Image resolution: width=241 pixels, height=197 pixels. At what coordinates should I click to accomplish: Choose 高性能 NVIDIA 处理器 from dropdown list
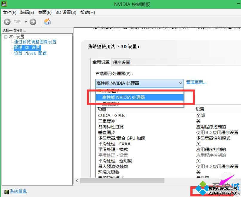(140, 97)
